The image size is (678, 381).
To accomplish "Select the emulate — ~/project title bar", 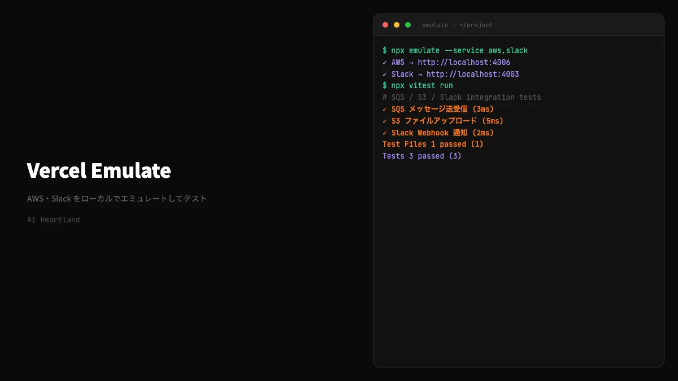I will 458,25.
